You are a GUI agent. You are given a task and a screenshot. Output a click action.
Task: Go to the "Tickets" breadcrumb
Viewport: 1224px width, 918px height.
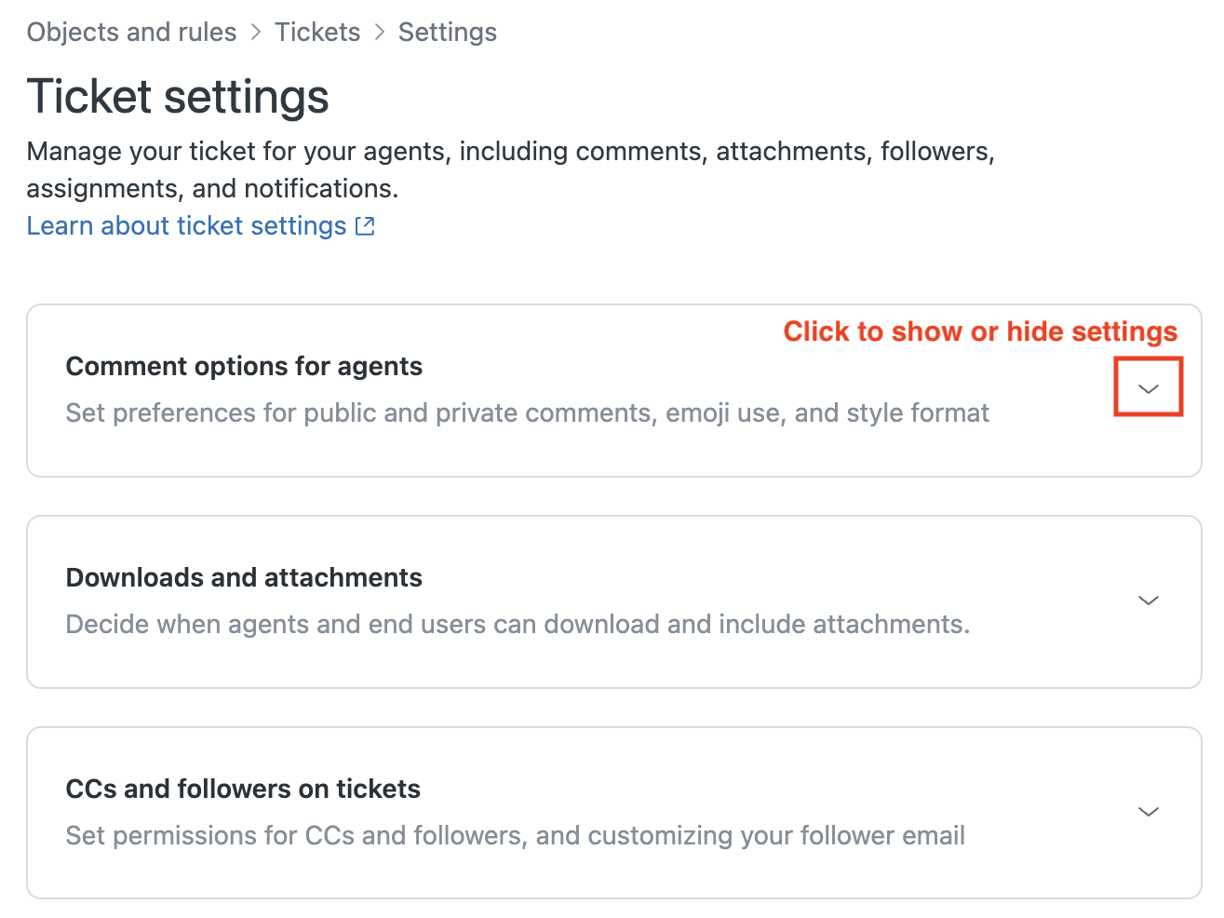(x=317, y=33)
